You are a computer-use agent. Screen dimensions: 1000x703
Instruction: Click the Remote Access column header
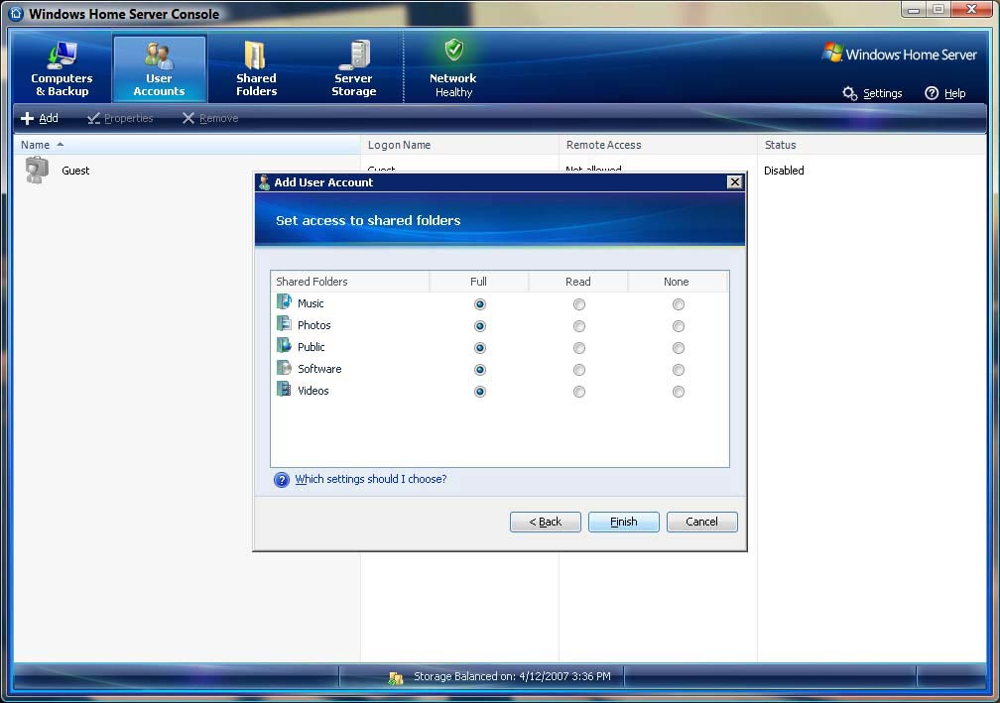pos(603,145)
